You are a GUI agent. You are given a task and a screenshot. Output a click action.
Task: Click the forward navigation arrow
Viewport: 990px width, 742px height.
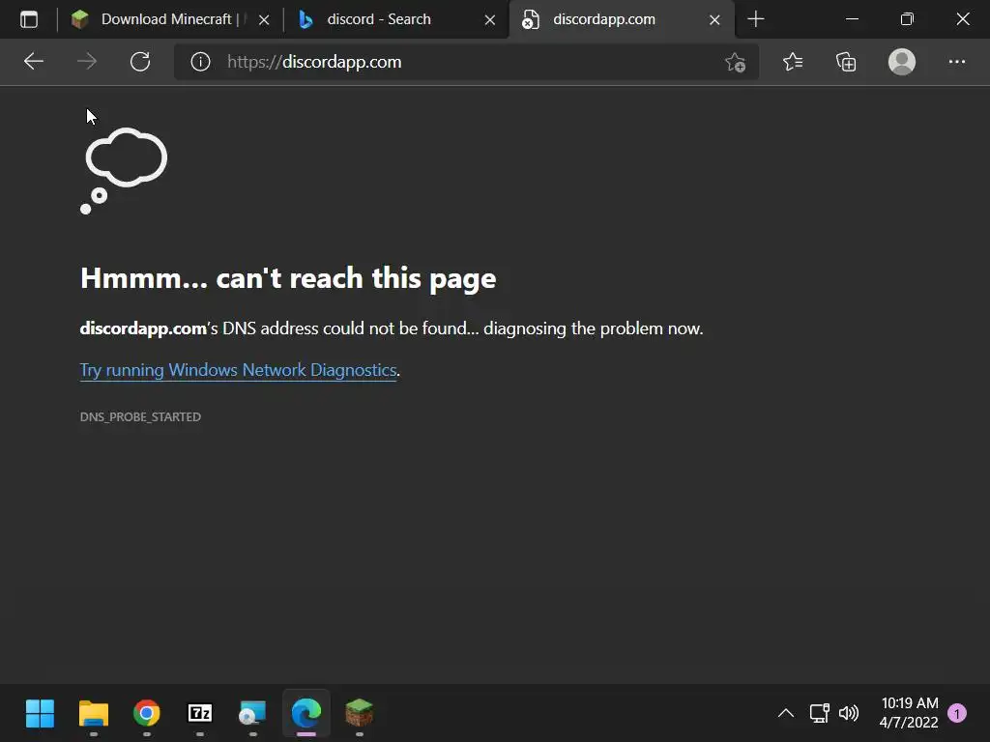(x=87, y=62)
